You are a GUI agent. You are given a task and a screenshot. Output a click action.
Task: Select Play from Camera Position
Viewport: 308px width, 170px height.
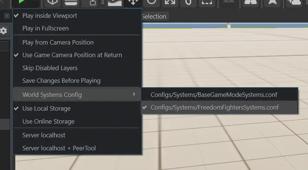coord(78,42)
